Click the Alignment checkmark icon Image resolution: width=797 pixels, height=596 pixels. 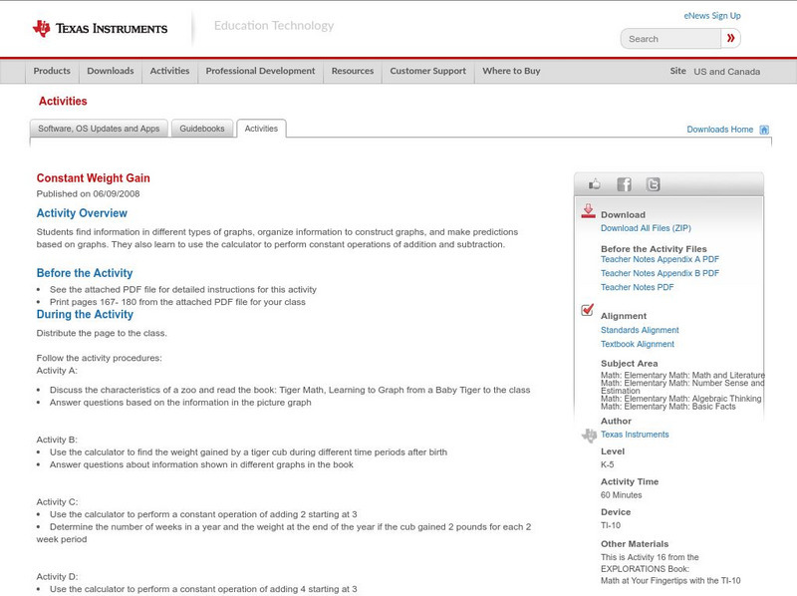click(587, 310)
